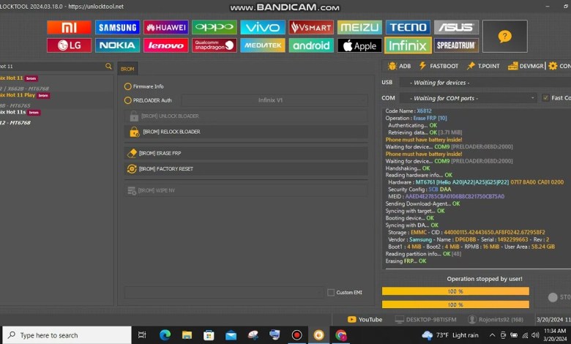
Task: Select the Qualcomm Snapdragon tile
Action: (x=214, y=45)
